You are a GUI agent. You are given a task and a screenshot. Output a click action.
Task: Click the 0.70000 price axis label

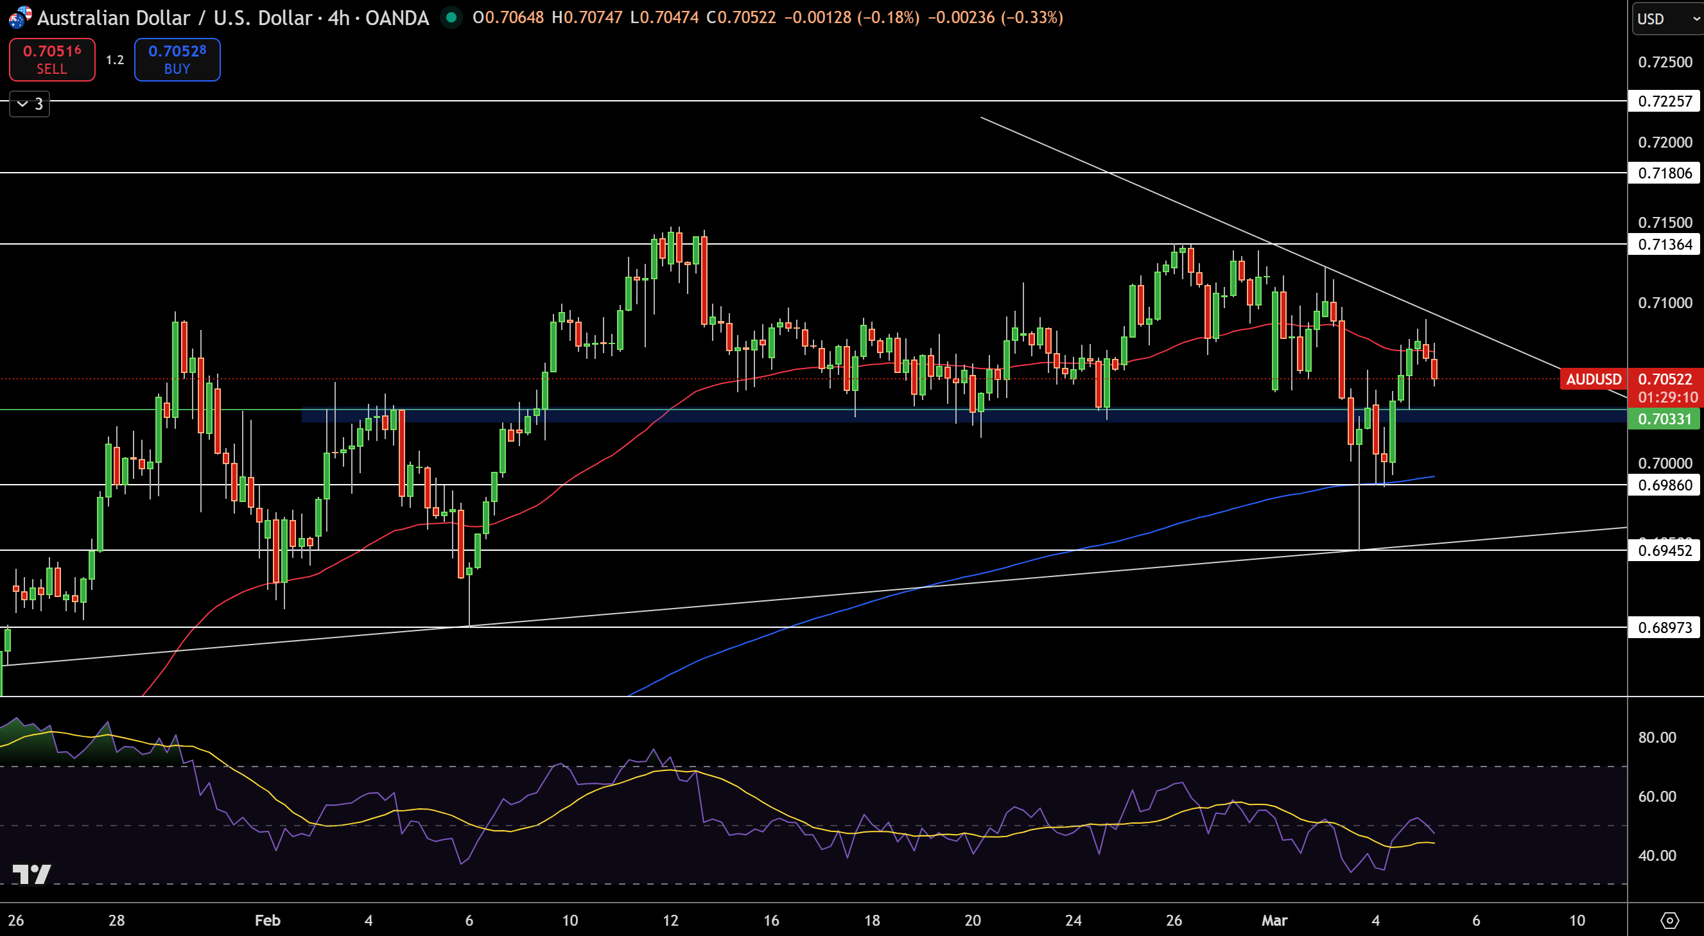[1664, 463]
